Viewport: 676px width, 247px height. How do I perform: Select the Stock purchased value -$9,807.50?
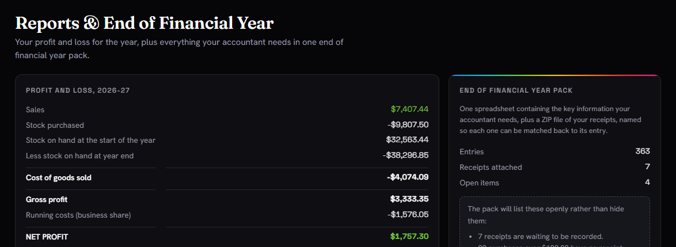408,125
